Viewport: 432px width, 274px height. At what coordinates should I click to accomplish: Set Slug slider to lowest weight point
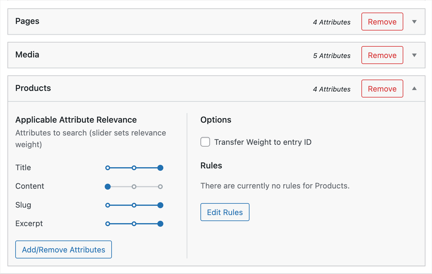[108, 205]
